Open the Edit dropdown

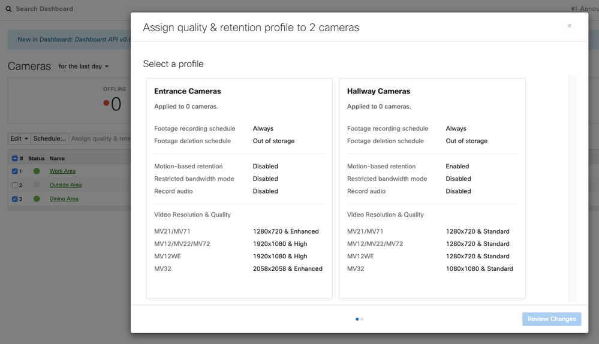click(x=19, y=138)
